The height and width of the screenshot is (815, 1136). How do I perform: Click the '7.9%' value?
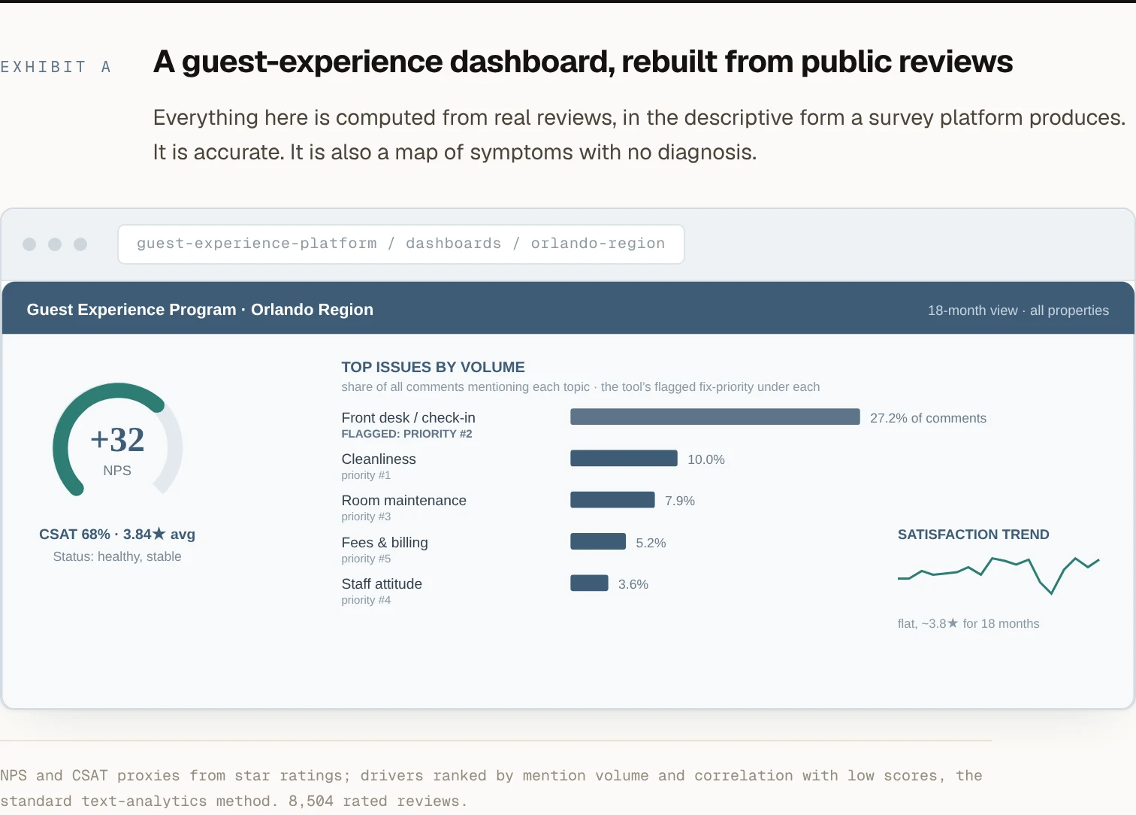[679, 501]
